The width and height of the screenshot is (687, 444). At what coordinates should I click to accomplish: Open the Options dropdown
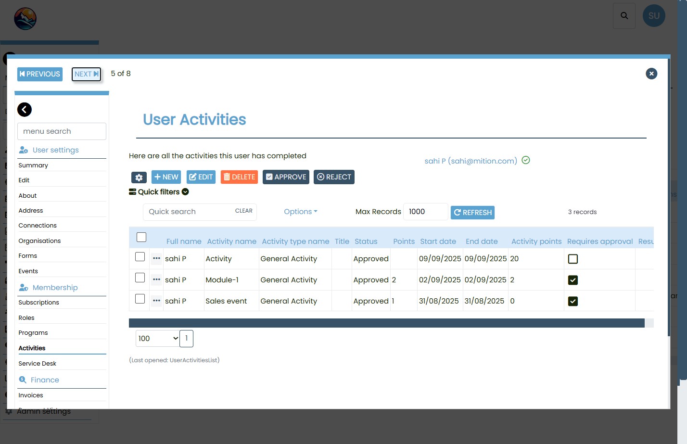point(300,212)
